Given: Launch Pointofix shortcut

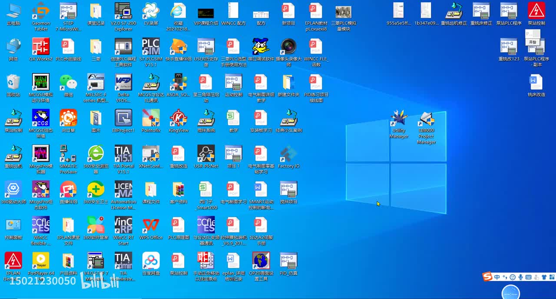Looking at the screenshot, I should (151, 121).
